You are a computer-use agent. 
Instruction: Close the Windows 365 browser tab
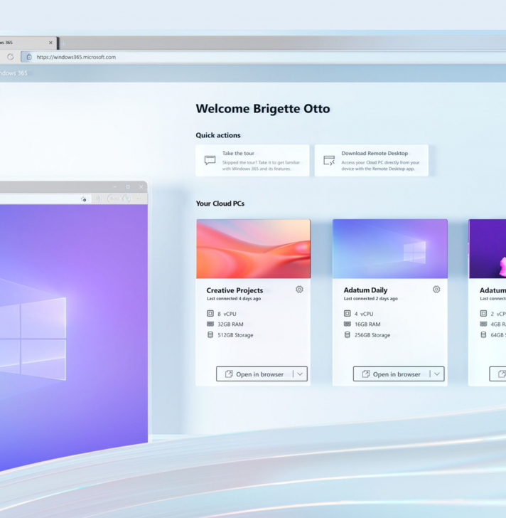(x=50, y=43)
